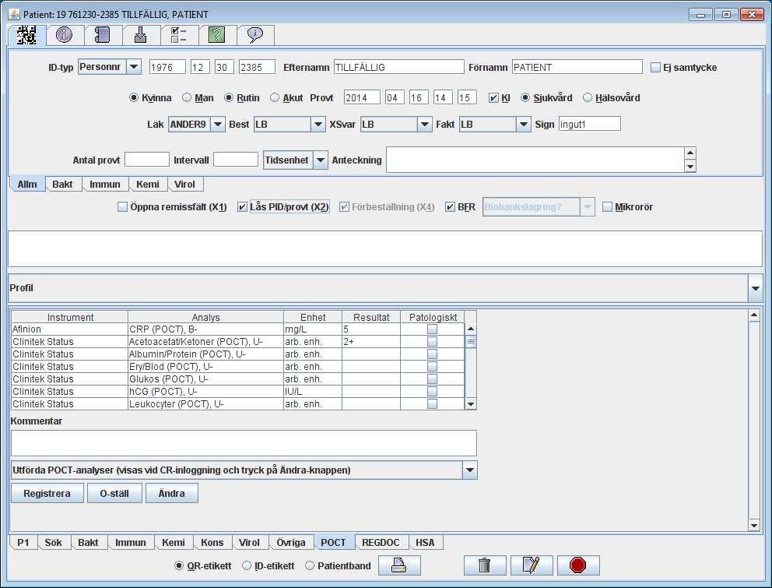Click the Intervall input field
Screen dimensions: 772x588
click(235, 160)
